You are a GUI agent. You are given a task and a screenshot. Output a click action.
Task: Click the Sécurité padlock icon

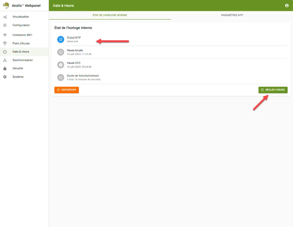(5, 68)
